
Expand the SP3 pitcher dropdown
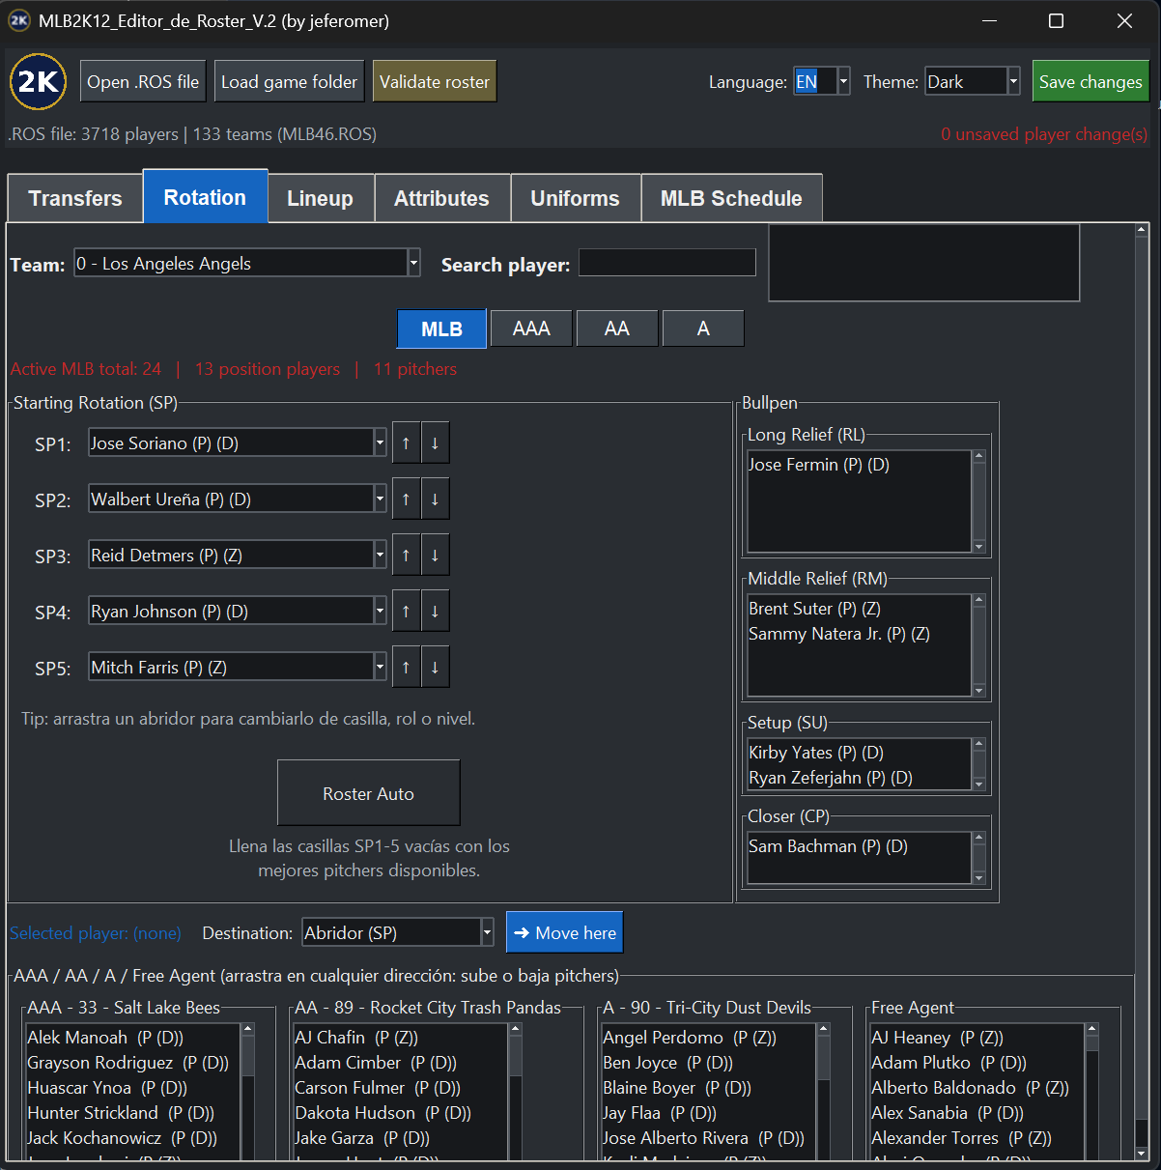pyautogui.click(x=380, y=556)
